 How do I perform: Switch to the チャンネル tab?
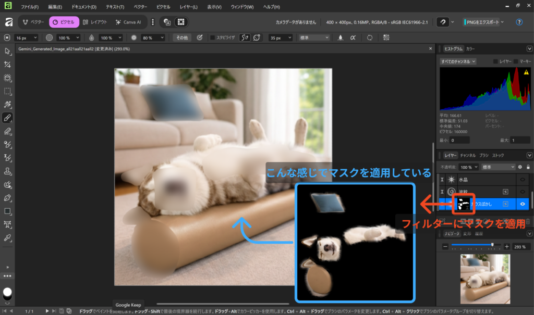467,155
